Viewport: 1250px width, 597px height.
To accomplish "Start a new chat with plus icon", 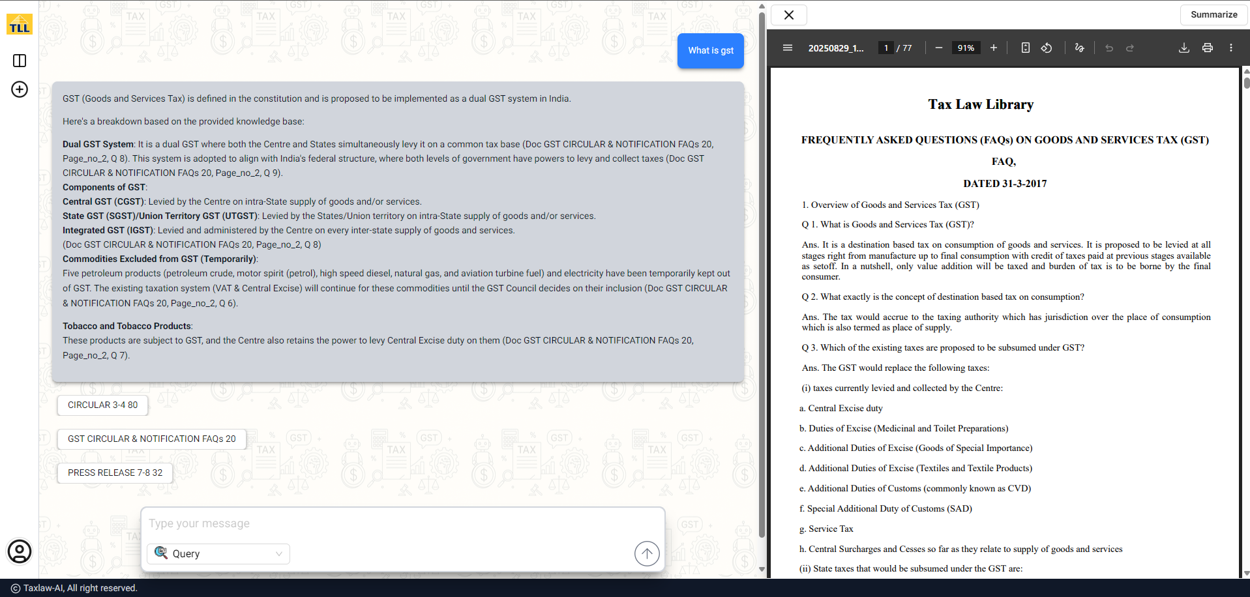I will (20, 89).
